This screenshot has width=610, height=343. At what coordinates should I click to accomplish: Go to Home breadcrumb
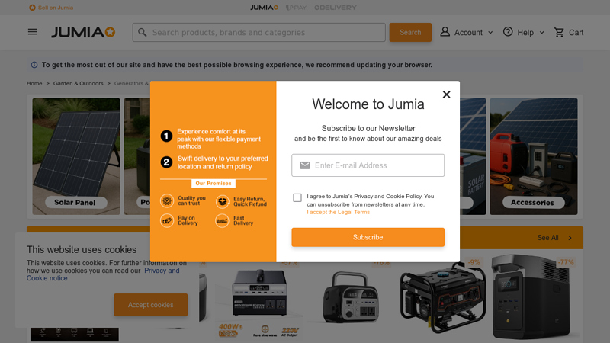[x=34, y=83]
